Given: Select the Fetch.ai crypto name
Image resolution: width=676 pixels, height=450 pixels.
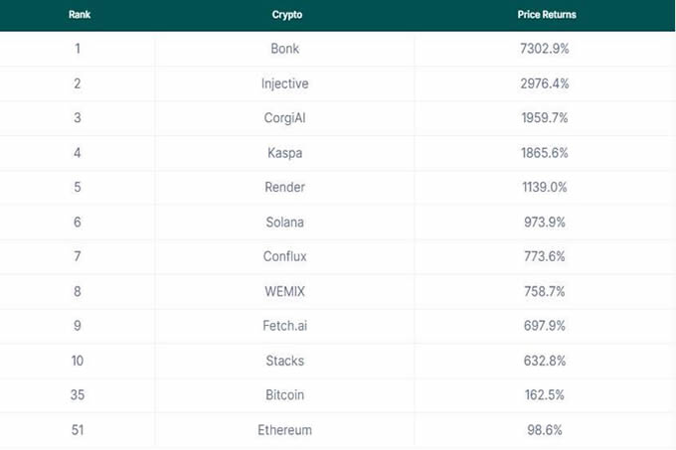Looking at the screenshot, I should coord(284,326).
